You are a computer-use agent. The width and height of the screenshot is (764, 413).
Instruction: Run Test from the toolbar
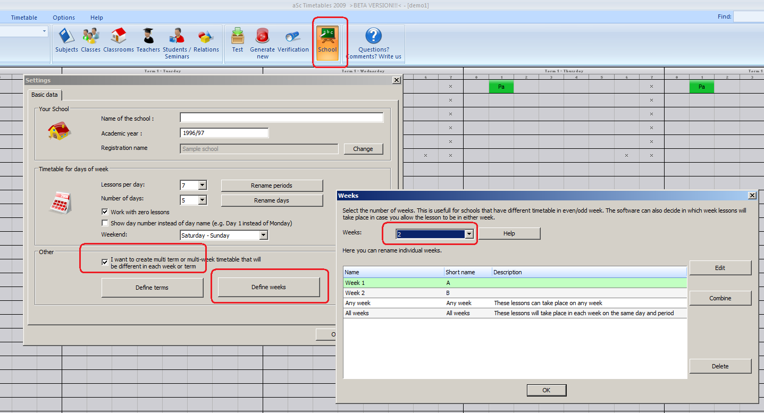pyautogui.click(x=237, y=40)
